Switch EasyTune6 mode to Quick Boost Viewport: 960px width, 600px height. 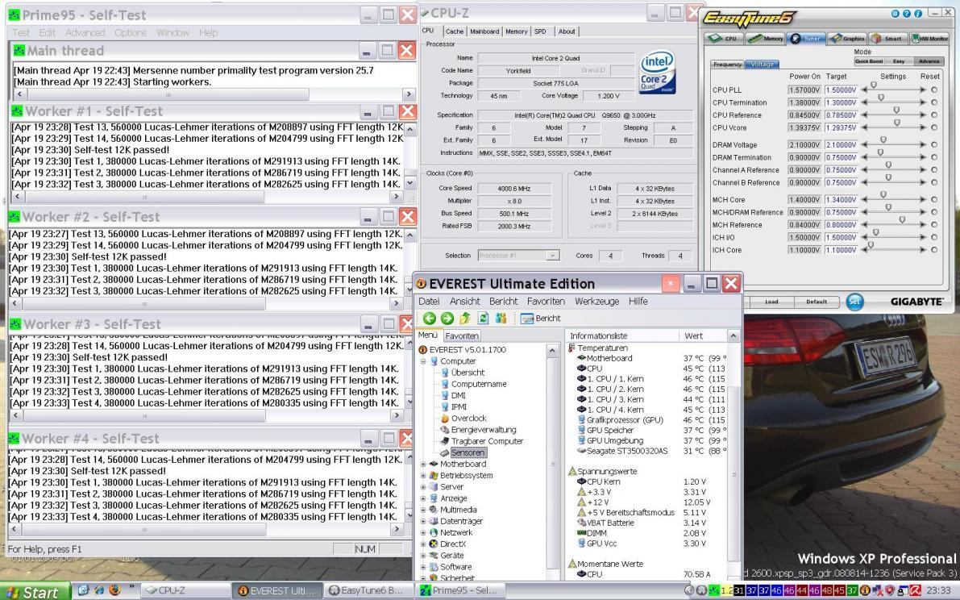tap(869, 61)
